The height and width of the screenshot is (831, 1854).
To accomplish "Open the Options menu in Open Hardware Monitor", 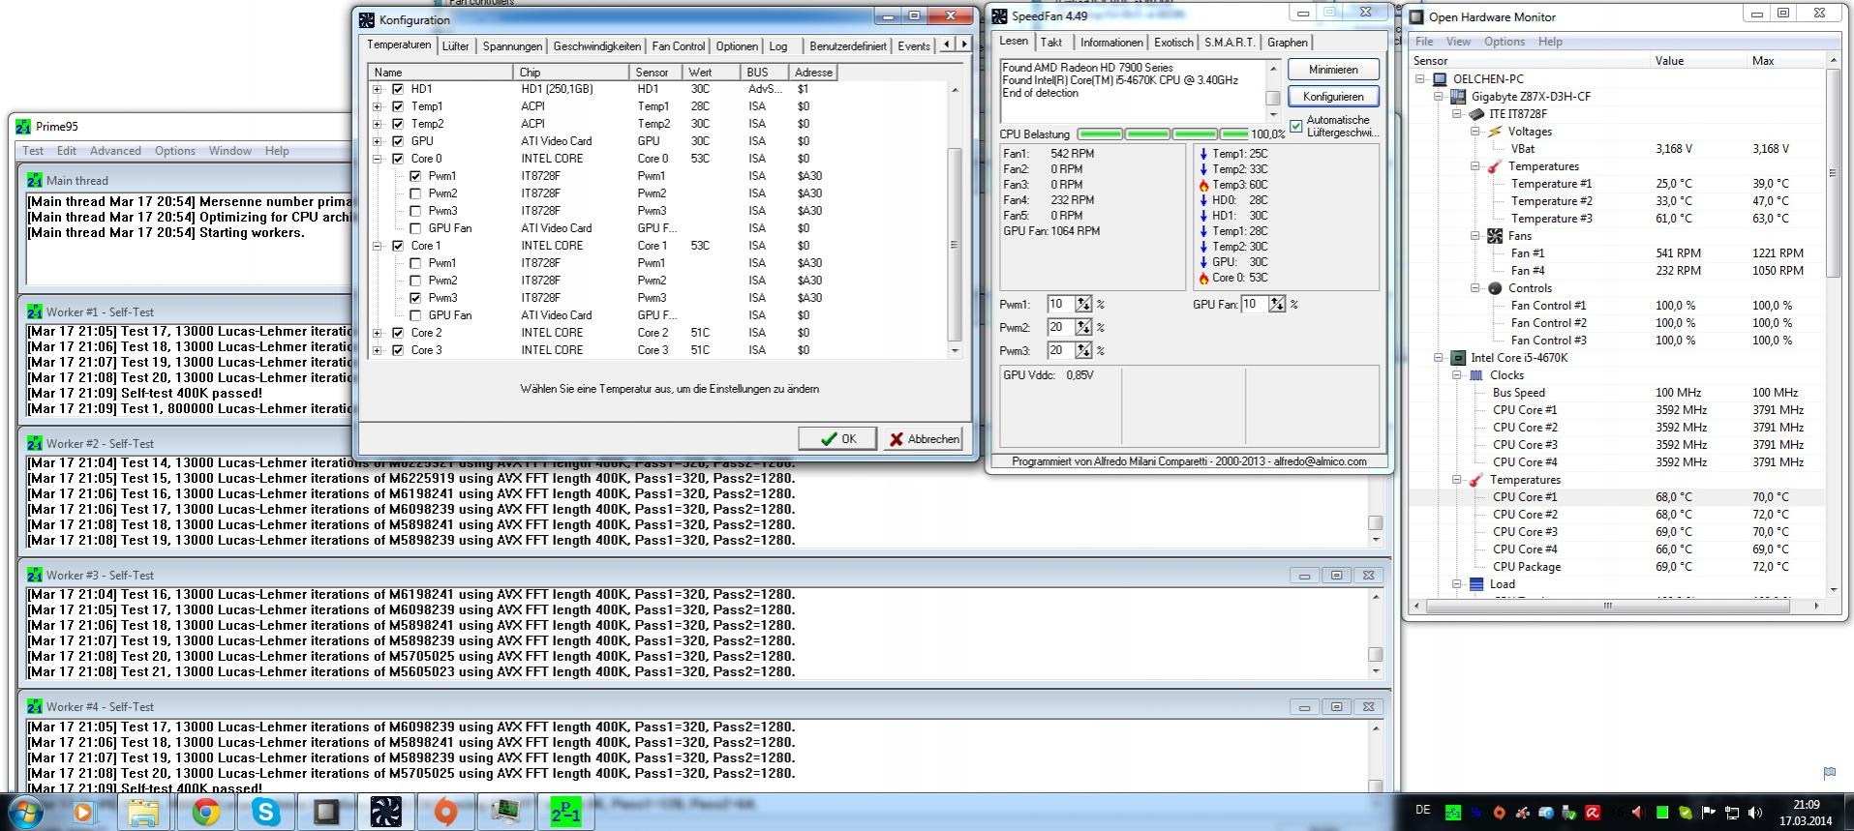I will pyautogui.click(x=1504, y=42).
